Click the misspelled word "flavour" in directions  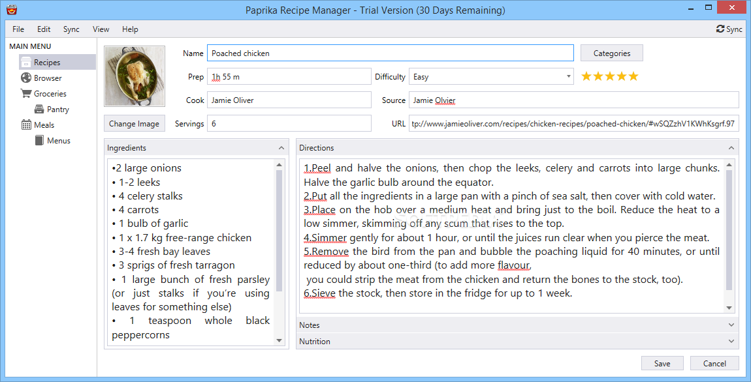515,265
